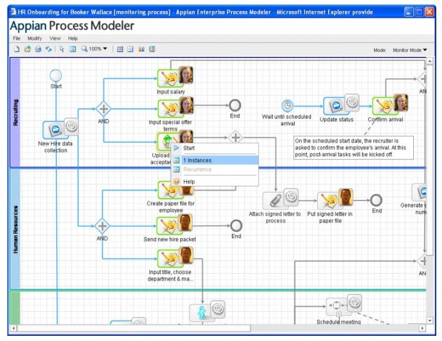The height and width of the screenshot is (341, 442).
Task: Open the 100% zoom dropdown arrow
Action: (x=105, y=49)
